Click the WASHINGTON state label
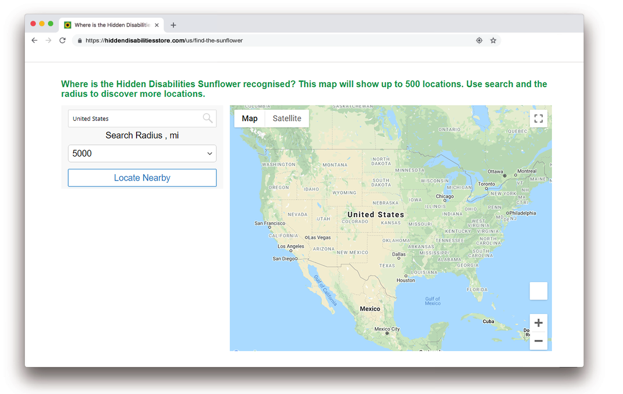 click(278, 164)
